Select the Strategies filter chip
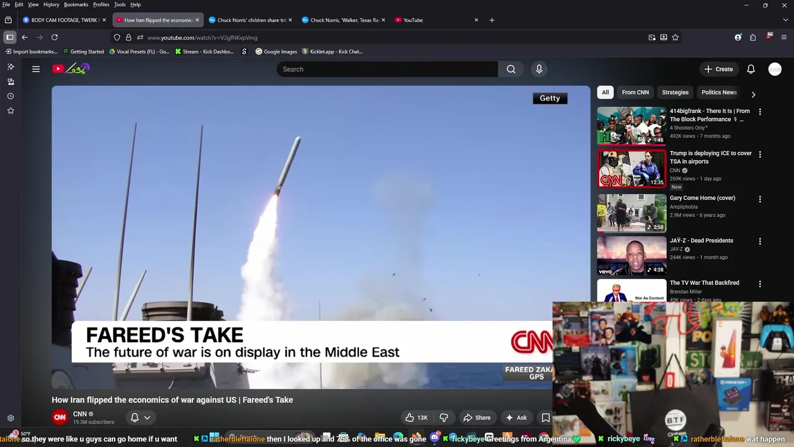 pyautogui.click(x=675, y=93)
